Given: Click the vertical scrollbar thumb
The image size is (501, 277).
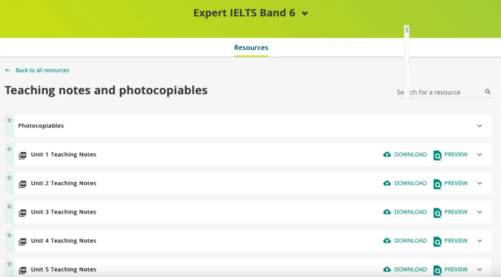Looking at the screenshot, I should coord(407,30).
